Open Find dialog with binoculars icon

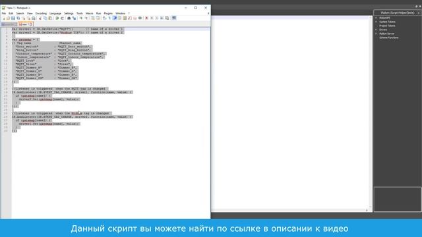coord(69,18)
